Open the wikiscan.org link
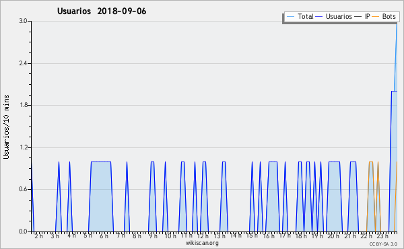The width and height of the screenshot is (404, 249). [x=202, y=243]
